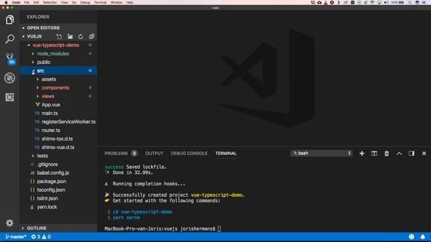Open notifications bell in status bar
431x242 pixels.
(423, 237)
